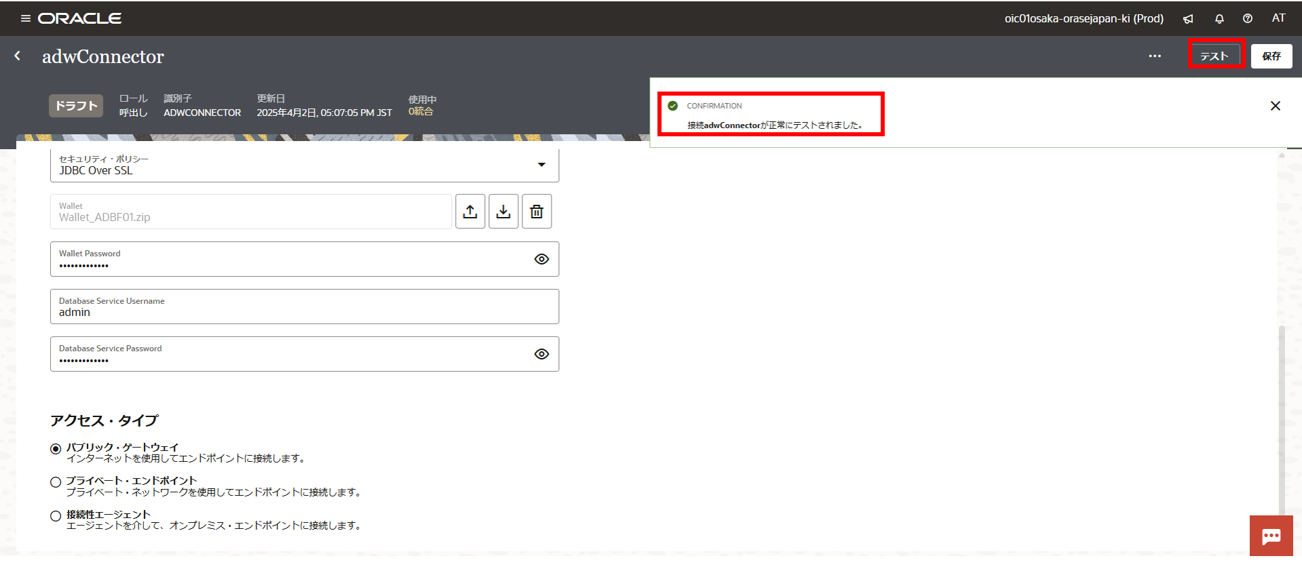The image size is (1302, 571).
Task: Click the adwConnector page title
Action: (x=103, y=56)
